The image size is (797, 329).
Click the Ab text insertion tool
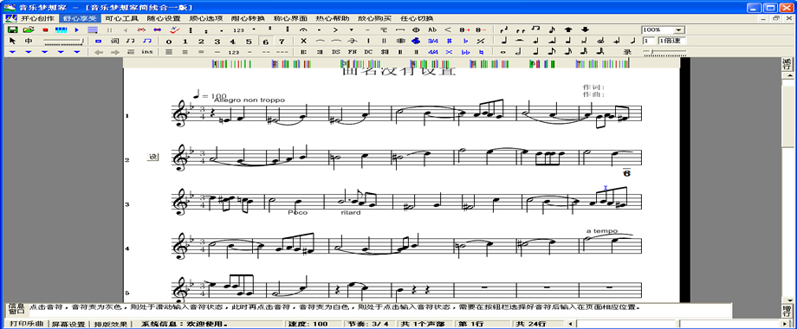point(432,30)
